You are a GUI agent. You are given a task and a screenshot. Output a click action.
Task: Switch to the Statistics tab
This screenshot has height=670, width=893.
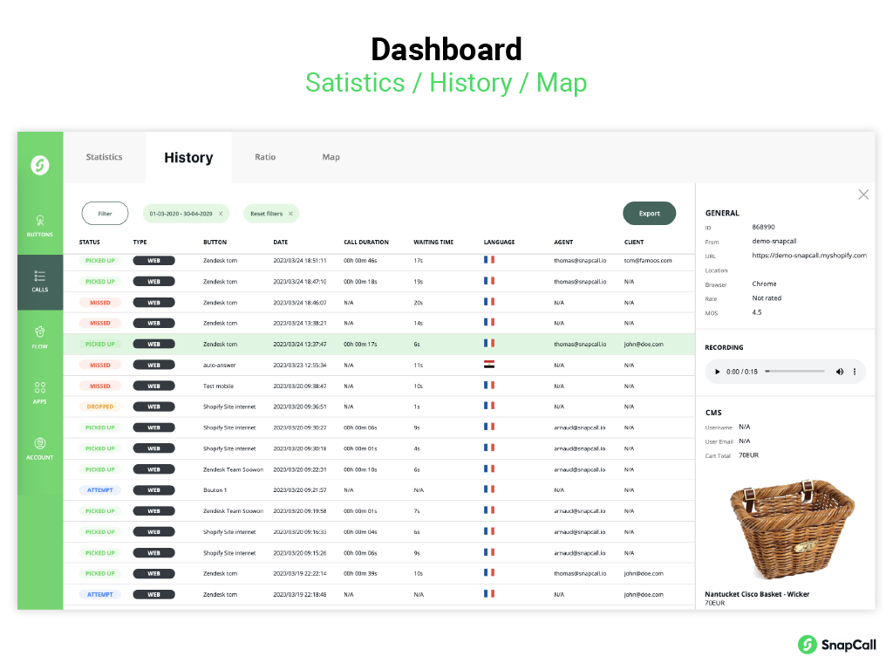[x=104, y=157]
